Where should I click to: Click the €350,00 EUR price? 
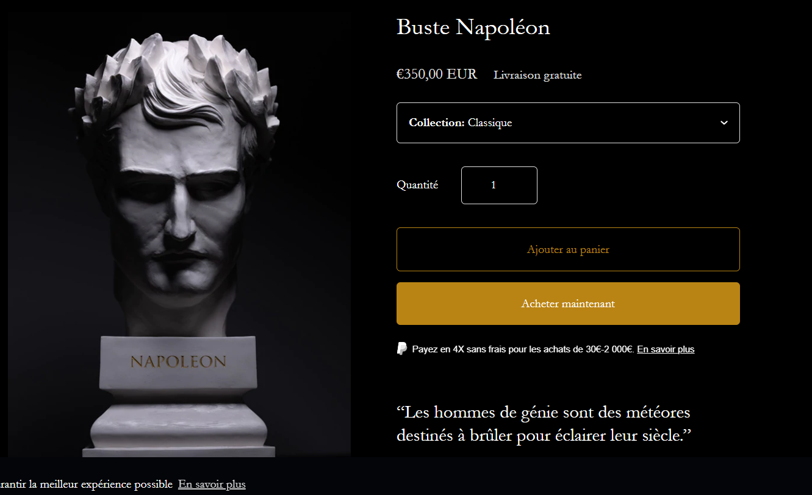(x=437, y=74)
